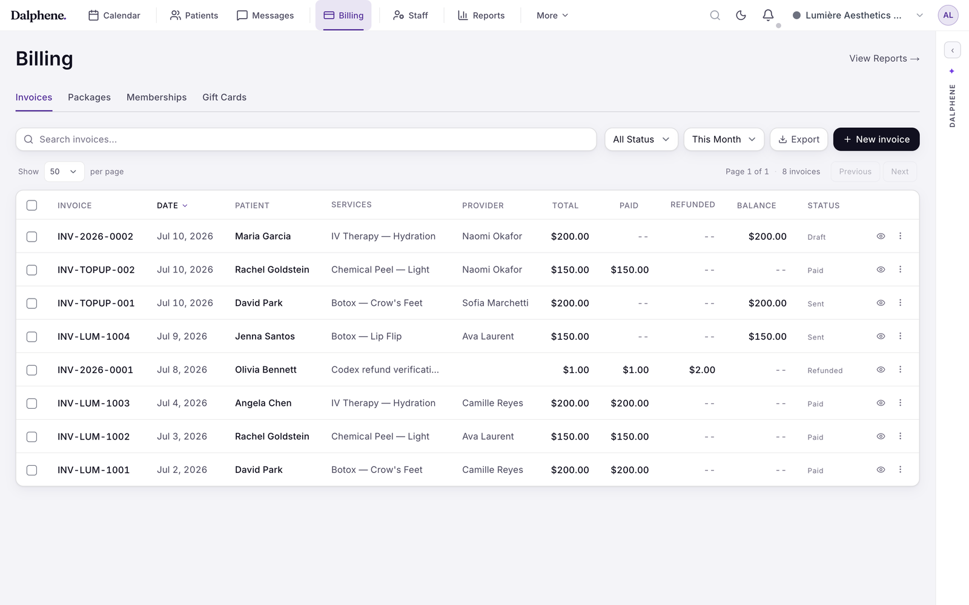969x605 pixels.
Task: Open Lumière Aesthetics location switcher
Action: click(x=858, y=15)
